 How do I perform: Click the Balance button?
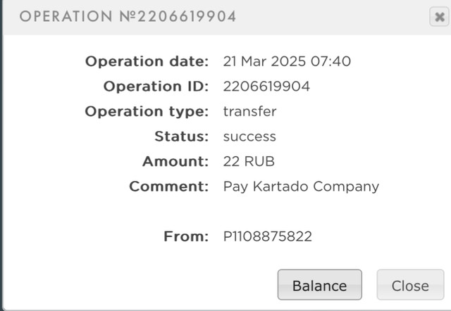point(319,286)
